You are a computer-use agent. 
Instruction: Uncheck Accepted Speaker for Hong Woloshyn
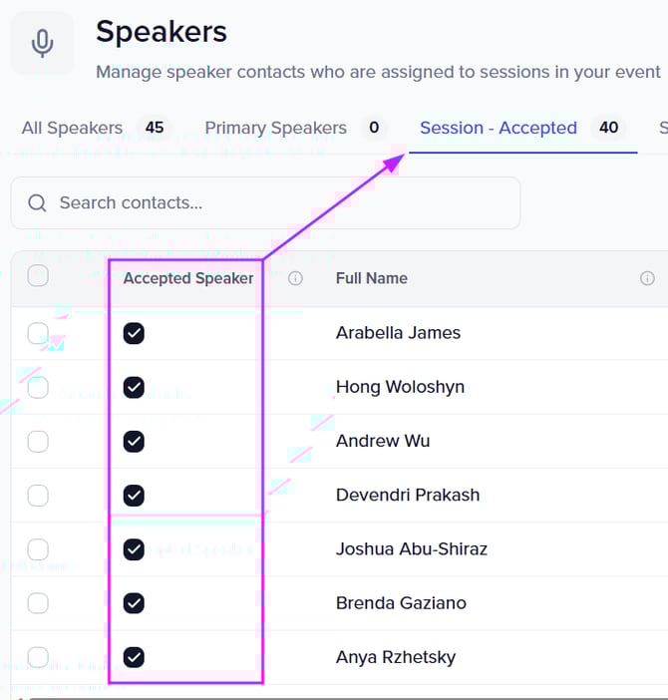coord(134,387)
